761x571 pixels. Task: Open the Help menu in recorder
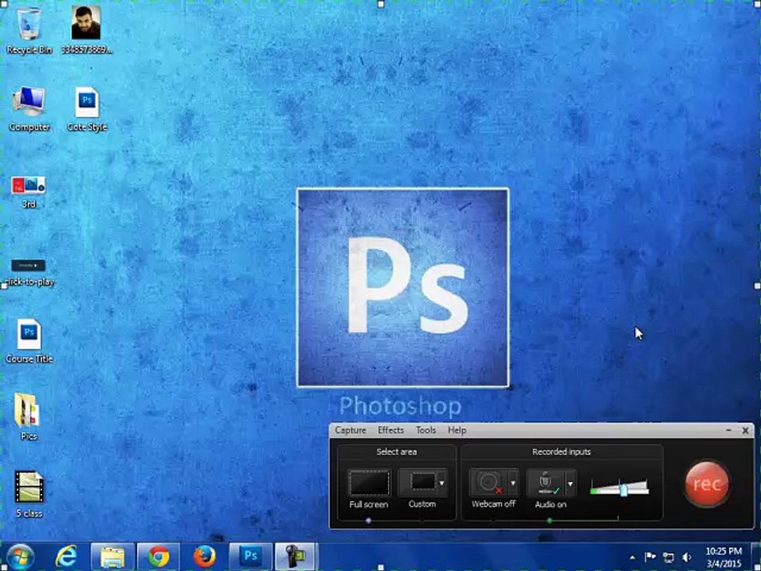(457, 430)
